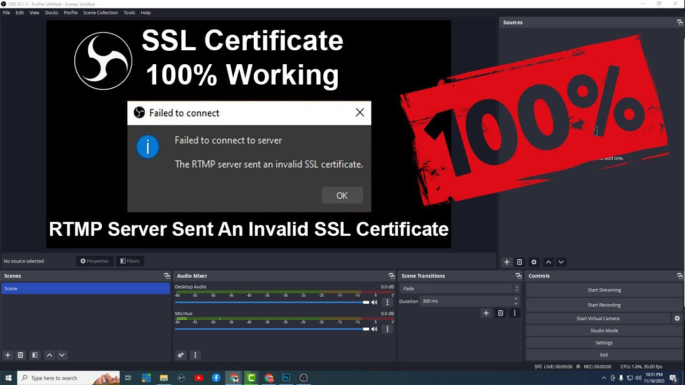Screen dimensions: 685x385
Task: Open scene filters icon in Scenes toolbar
Action: (35, 355)
